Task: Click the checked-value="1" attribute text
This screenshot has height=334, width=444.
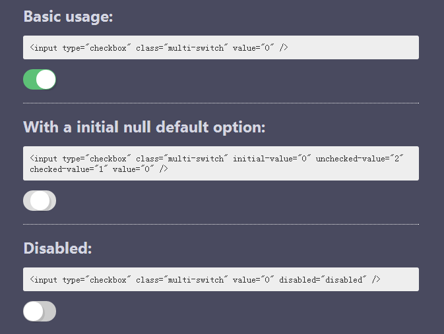Action: (x=69, y=169)
